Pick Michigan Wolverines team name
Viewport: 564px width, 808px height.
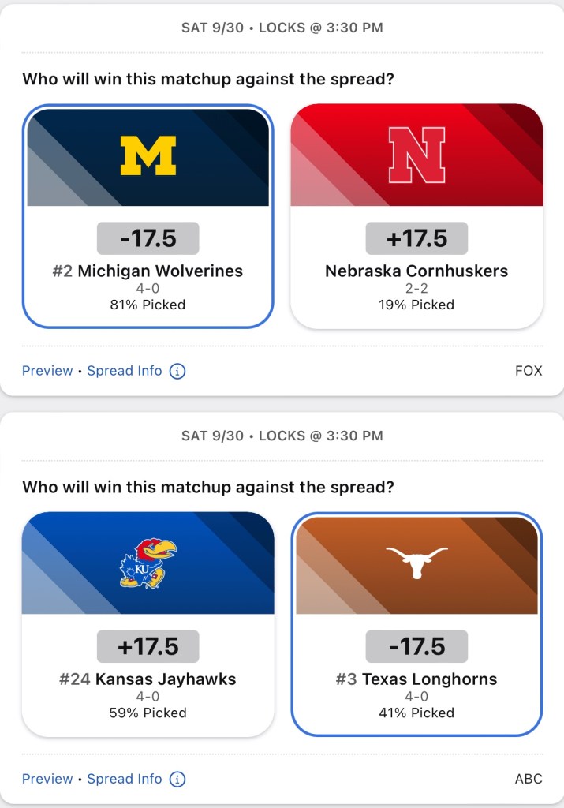[160, 271]
